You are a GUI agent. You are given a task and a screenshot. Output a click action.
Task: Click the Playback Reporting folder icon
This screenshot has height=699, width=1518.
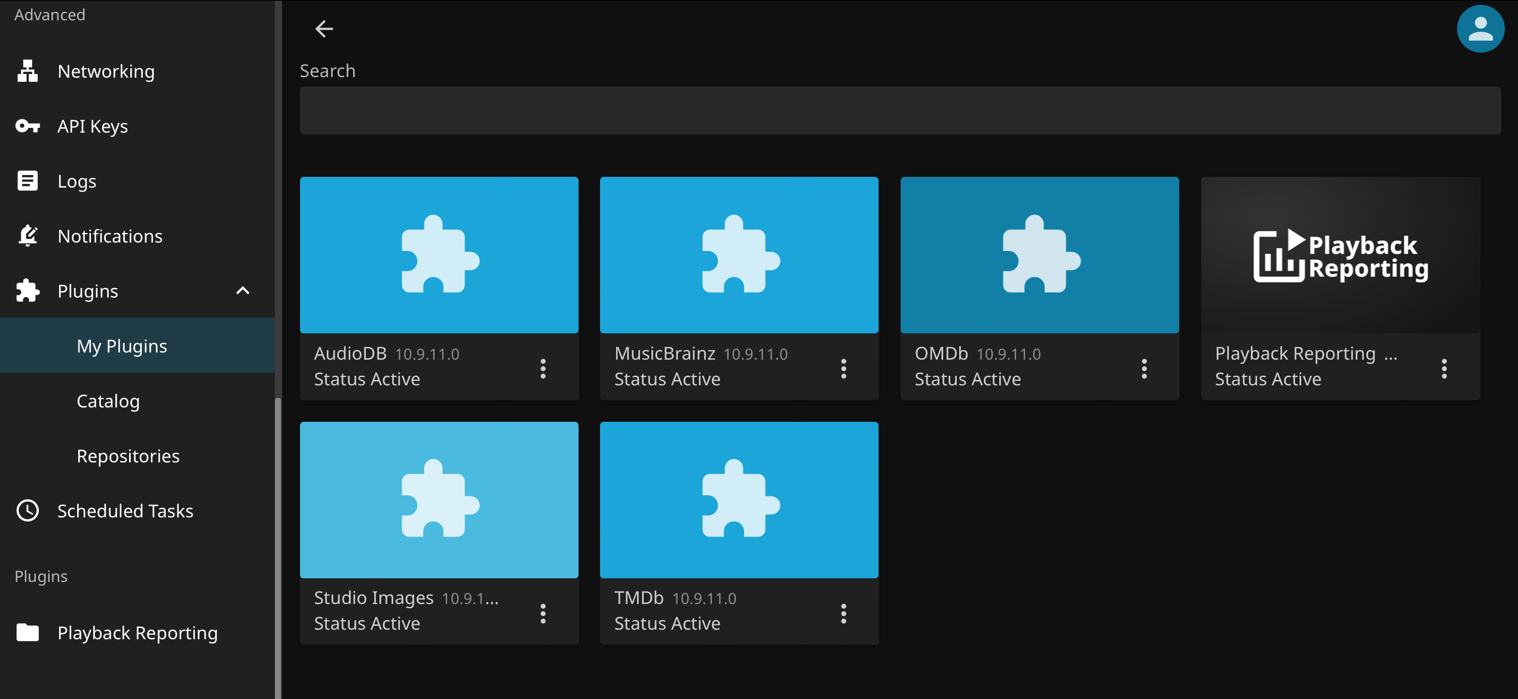tap(27, 633)
